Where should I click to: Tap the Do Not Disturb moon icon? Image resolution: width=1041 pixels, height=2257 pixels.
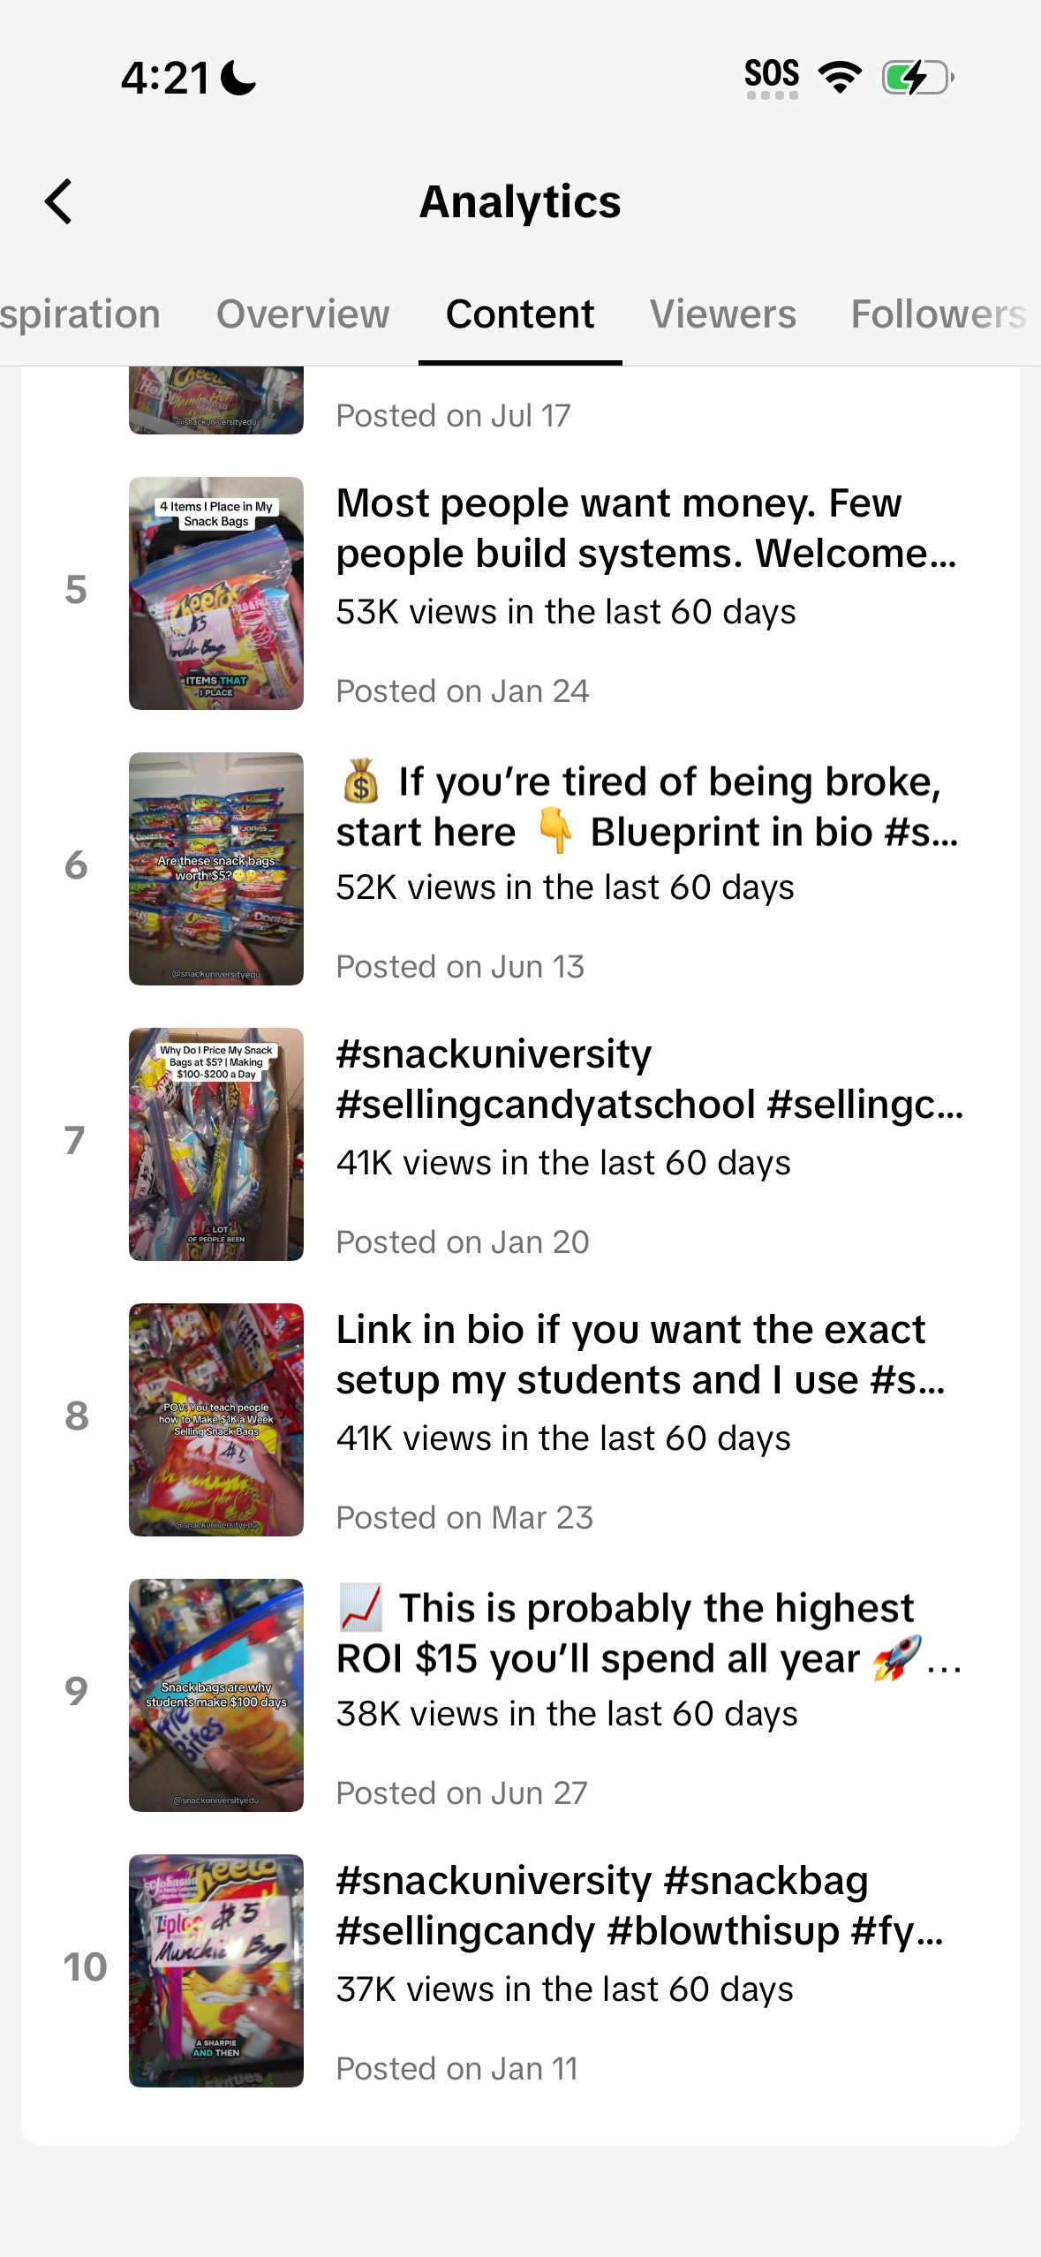(238, 78)
